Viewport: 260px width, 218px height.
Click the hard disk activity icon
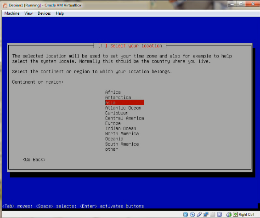186,214
